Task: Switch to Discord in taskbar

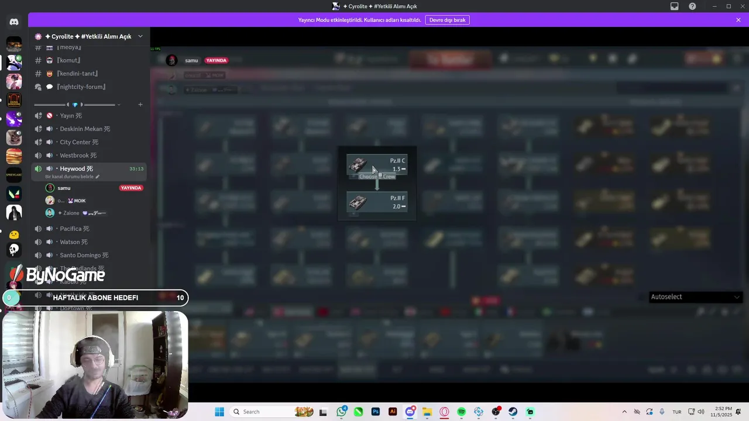Action: 410,412
